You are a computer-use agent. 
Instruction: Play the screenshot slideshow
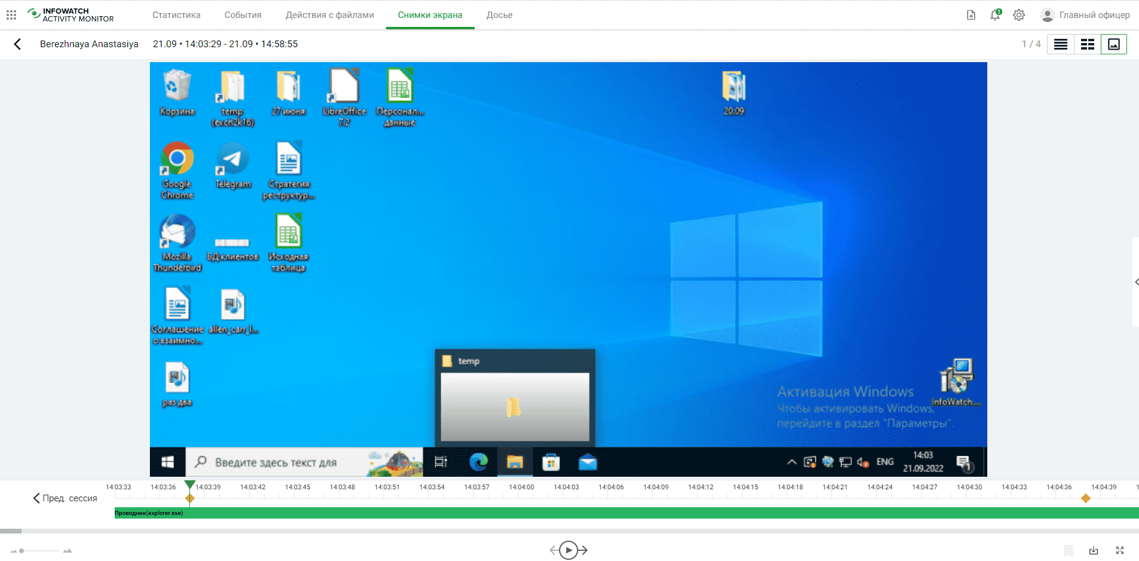[569, 550]
